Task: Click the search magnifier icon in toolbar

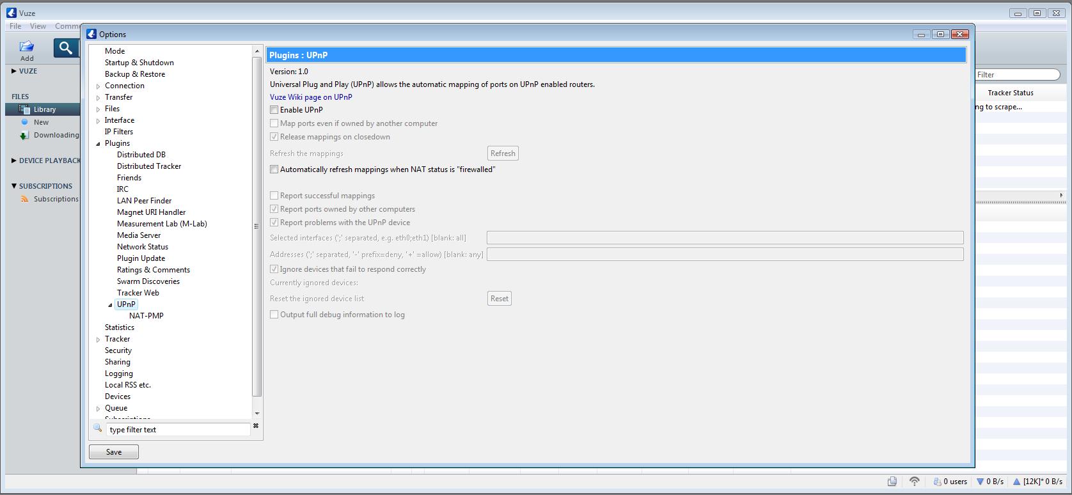Action: [66, 48]
